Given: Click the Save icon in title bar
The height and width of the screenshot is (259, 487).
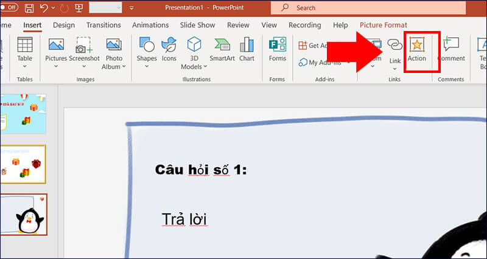Looking at the screenshot, I should (29, 8).
